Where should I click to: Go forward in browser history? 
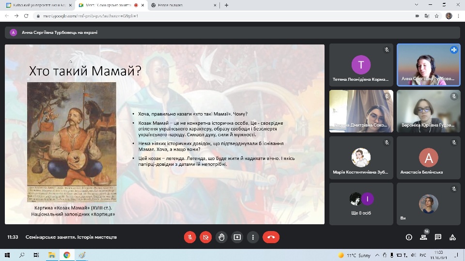[x=16, y=16]
